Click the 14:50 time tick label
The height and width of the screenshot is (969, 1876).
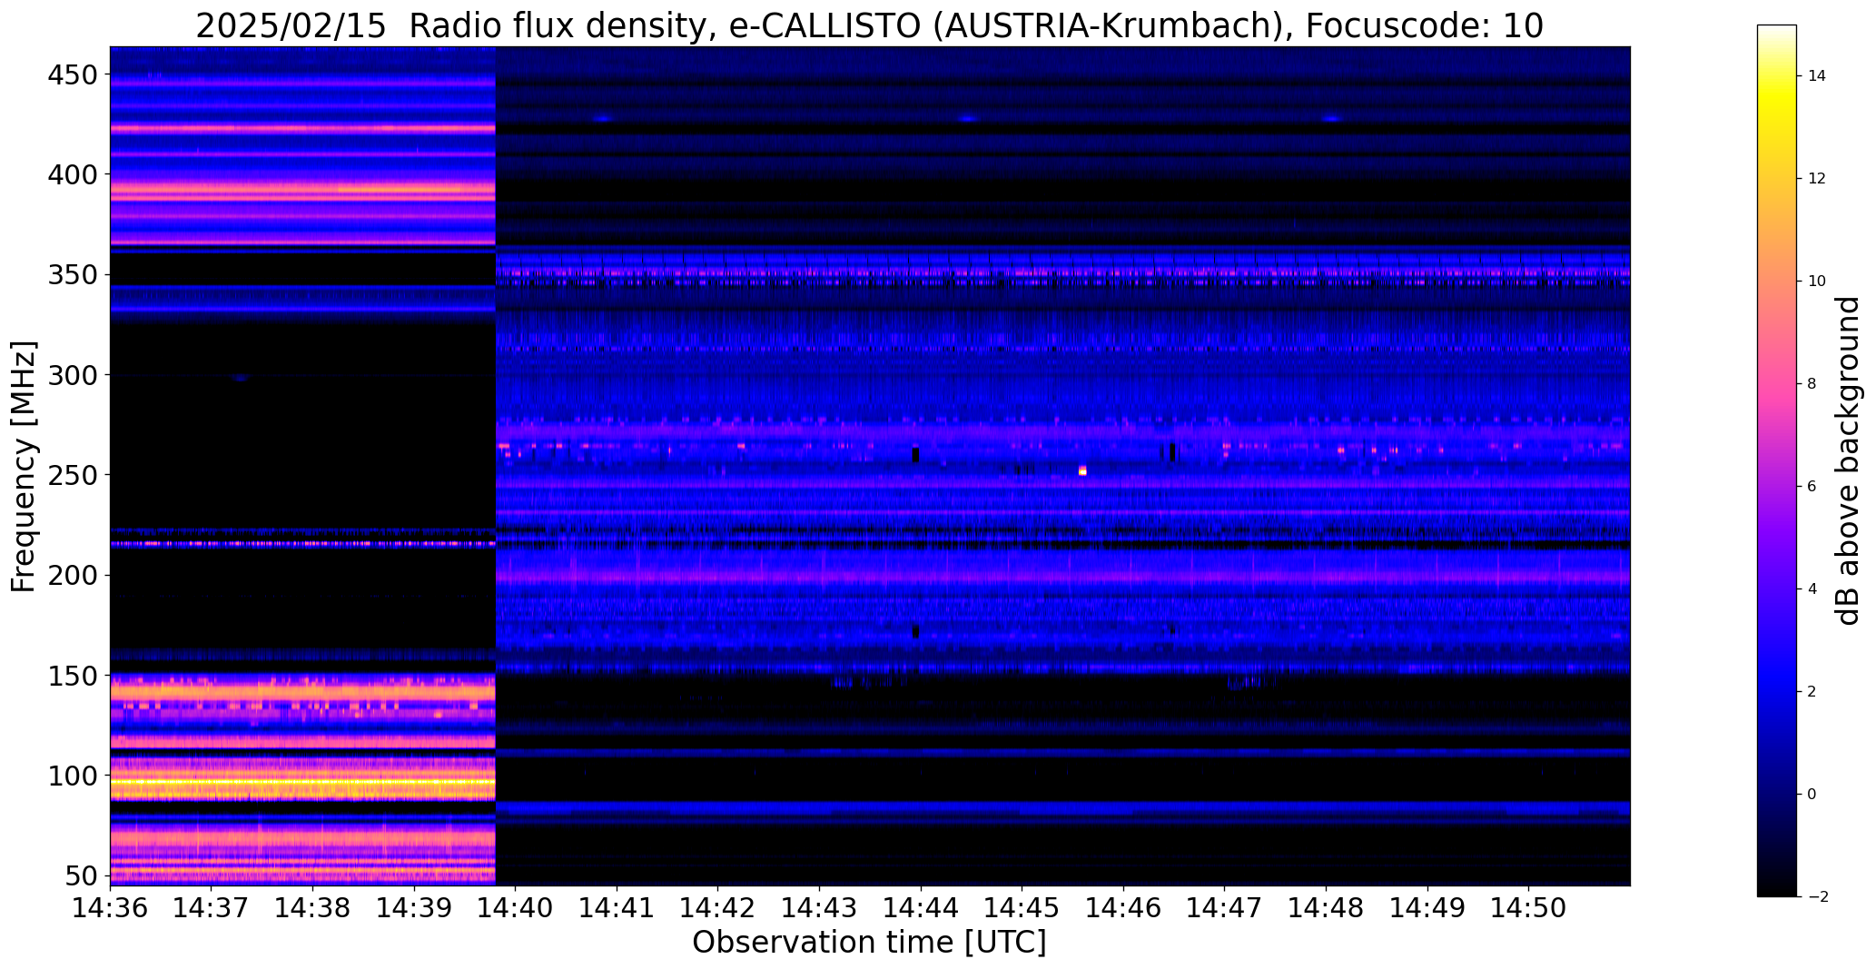coord(1529,908)
